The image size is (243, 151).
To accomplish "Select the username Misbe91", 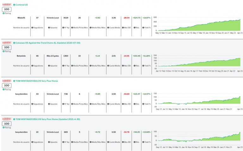I will [x=21, y=18].
